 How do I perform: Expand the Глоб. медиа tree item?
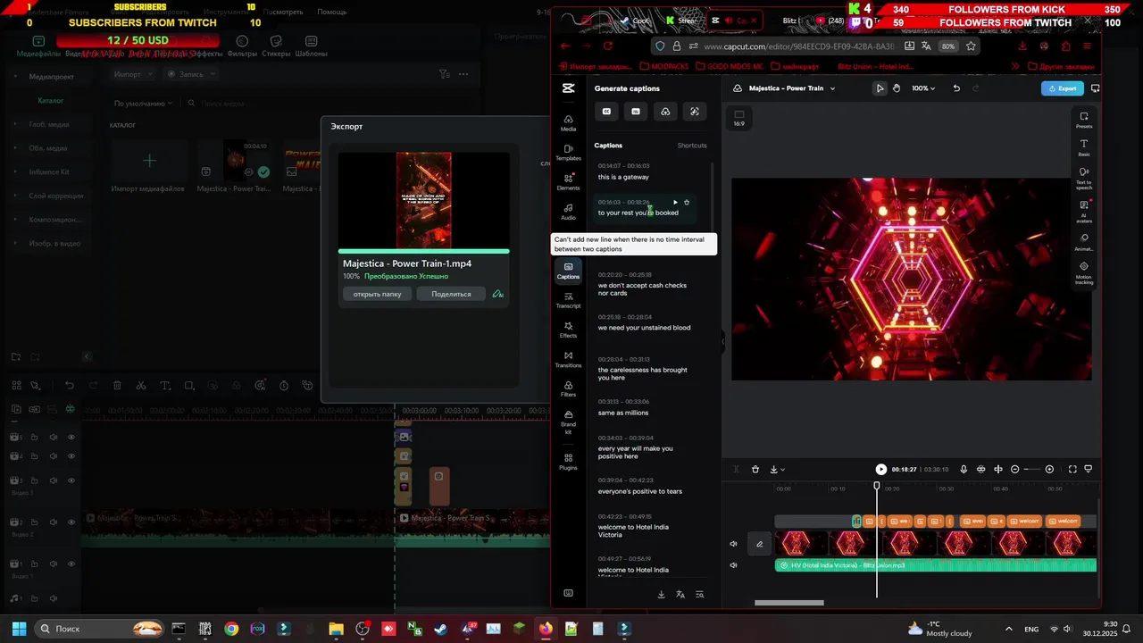[14, 124]
